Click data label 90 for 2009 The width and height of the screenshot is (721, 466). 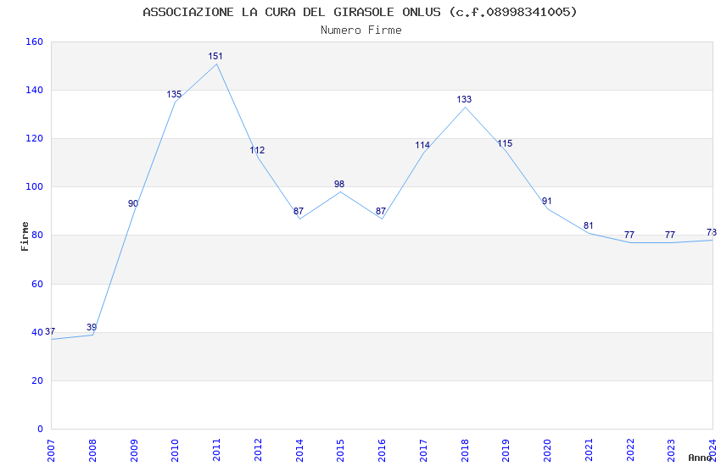tap(133, 203)
